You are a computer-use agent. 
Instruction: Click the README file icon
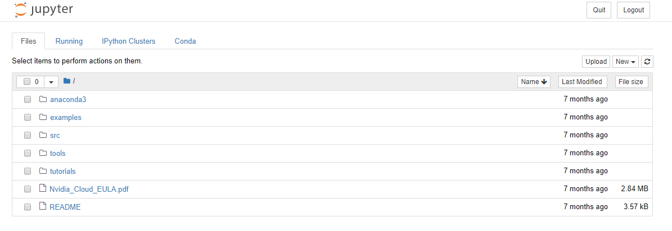pos(42,206)
